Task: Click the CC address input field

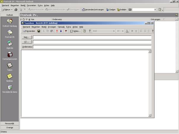Action: pos(92,42)
